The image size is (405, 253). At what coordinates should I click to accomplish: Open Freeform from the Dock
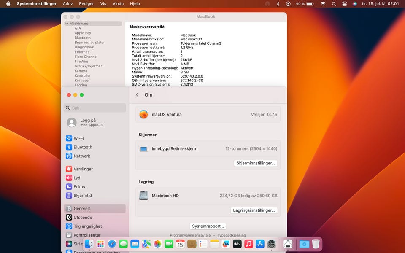(226, 244)
